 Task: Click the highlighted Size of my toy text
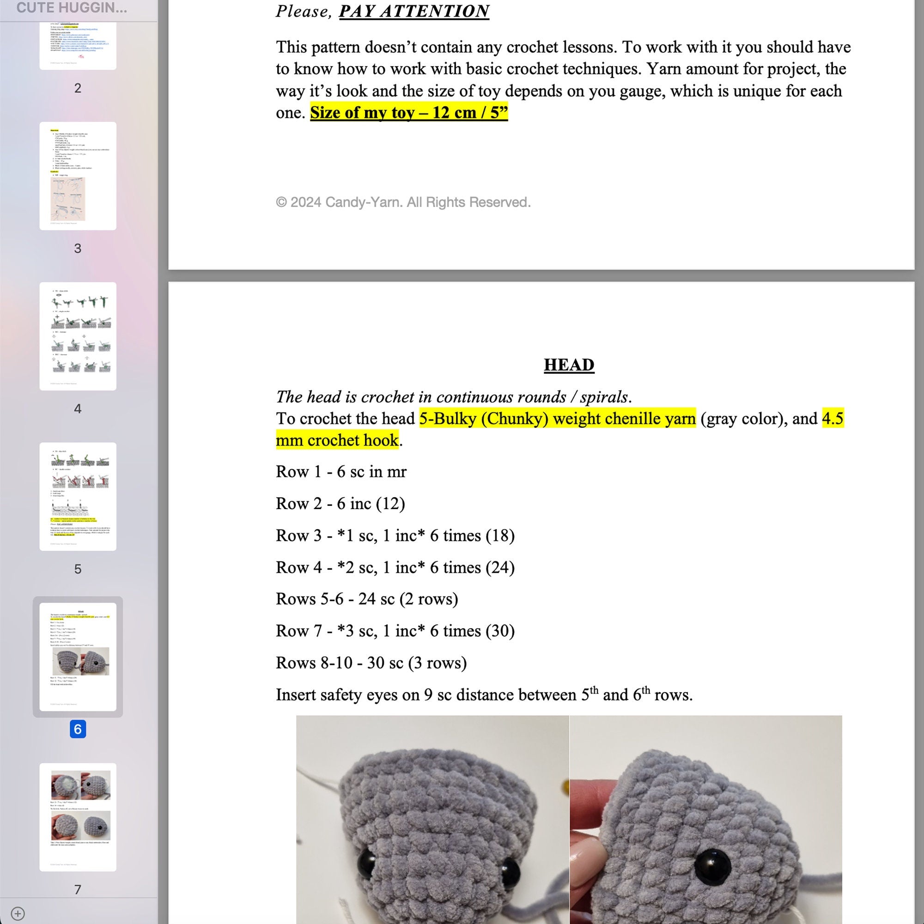pos(408,113)
